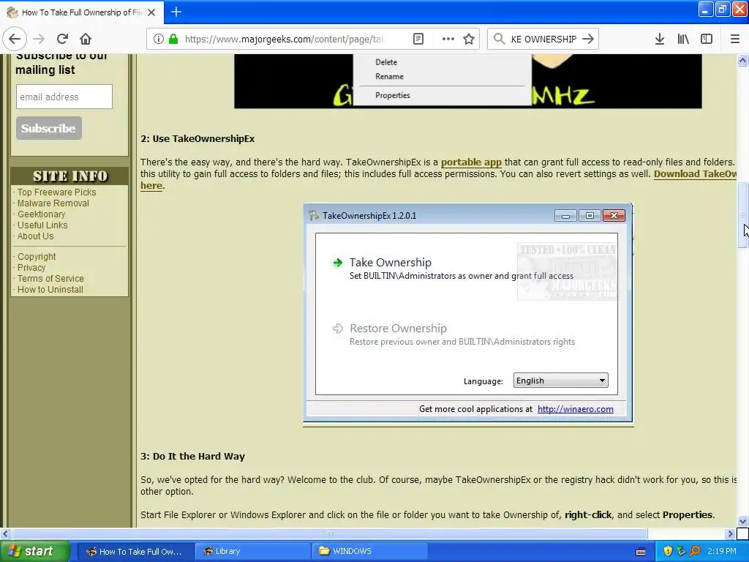Click the horizontal scrollbar left arrow
Image resolution: width=749 pixels, height=562 pixels.
5,533
